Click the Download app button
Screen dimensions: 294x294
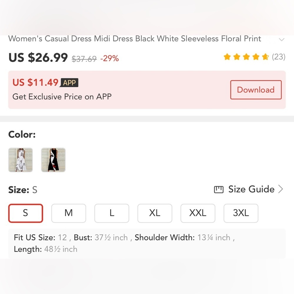256,90
